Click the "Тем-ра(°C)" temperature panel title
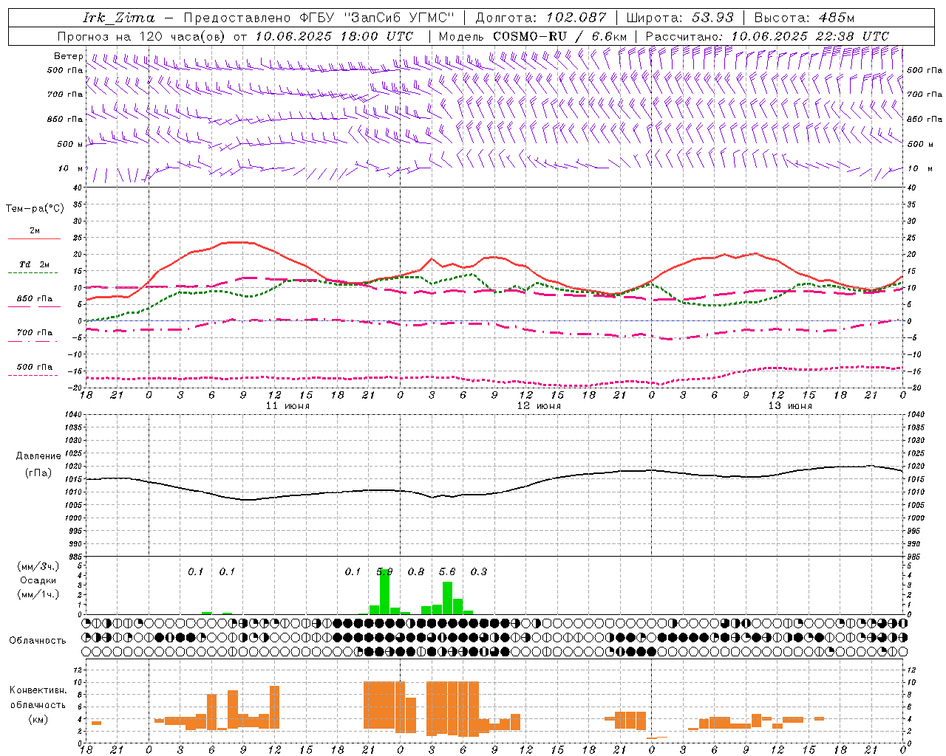Viewport: 946px width, 756px height. click(35, 209)
